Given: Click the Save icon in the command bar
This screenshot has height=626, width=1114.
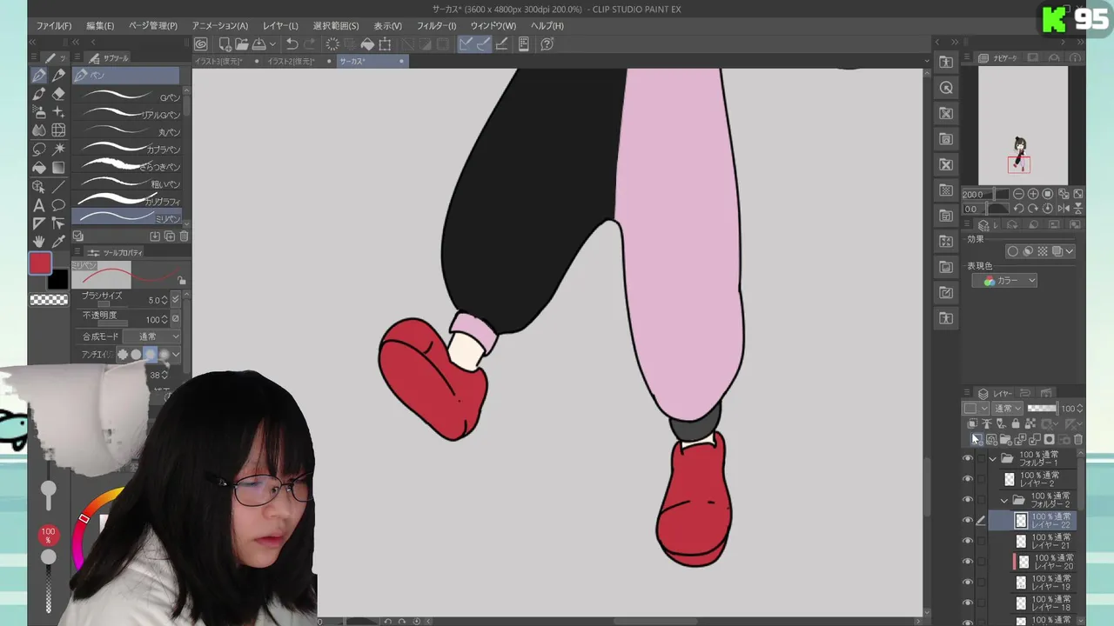Looking at the screenshot, I should click(x=258, y=44).
